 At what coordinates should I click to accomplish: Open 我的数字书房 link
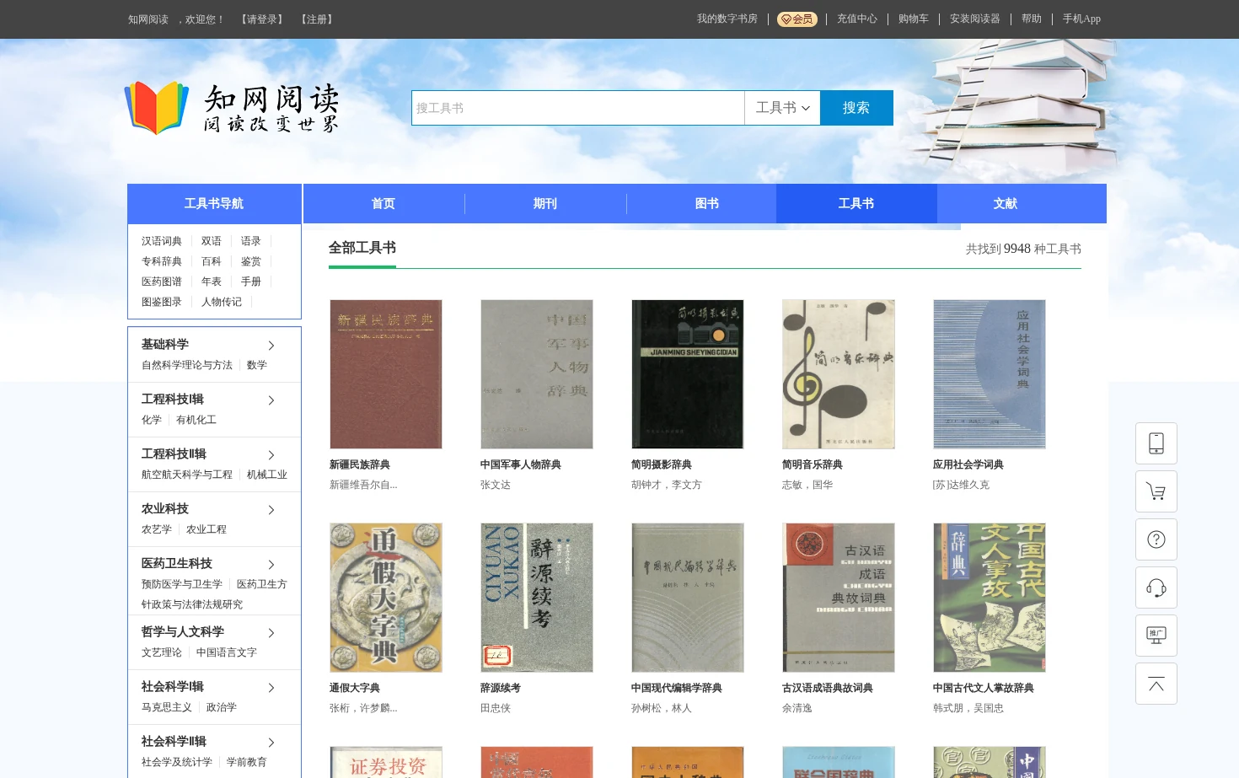[727, 19]
